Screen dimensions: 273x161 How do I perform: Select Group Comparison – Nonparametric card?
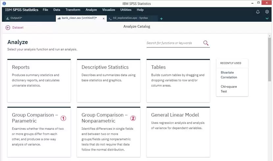coord(109,132)
